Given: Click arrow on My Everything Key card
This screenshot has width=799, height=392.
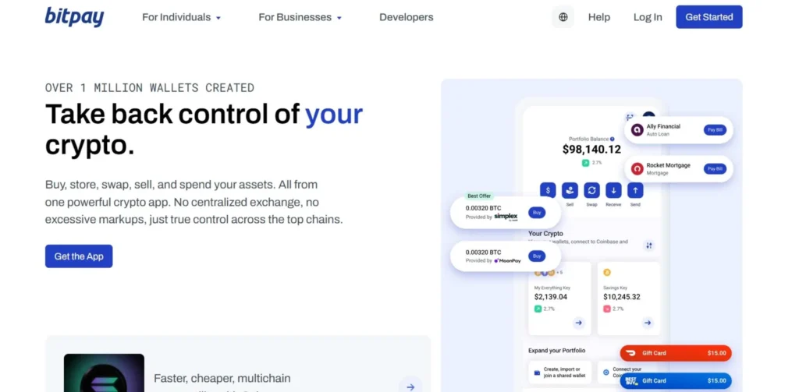Looking at the screenshot, I should pyautogui.click(x=578, y=323).
